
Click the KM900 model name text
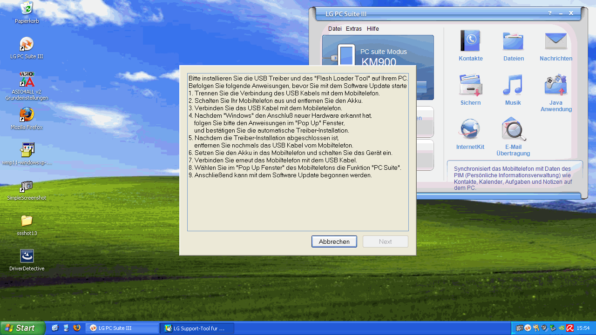379,62
